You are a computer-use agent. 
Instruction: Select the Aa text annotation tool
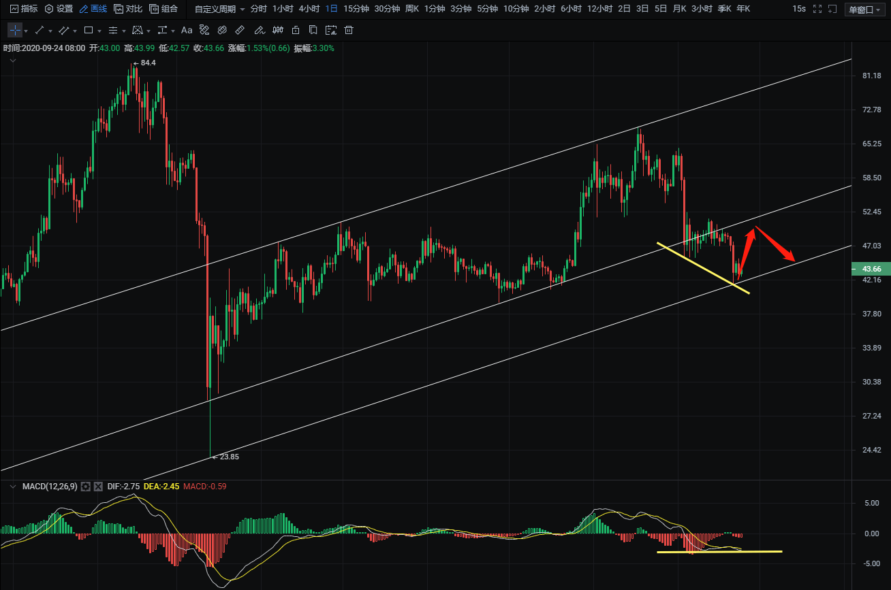187,31
